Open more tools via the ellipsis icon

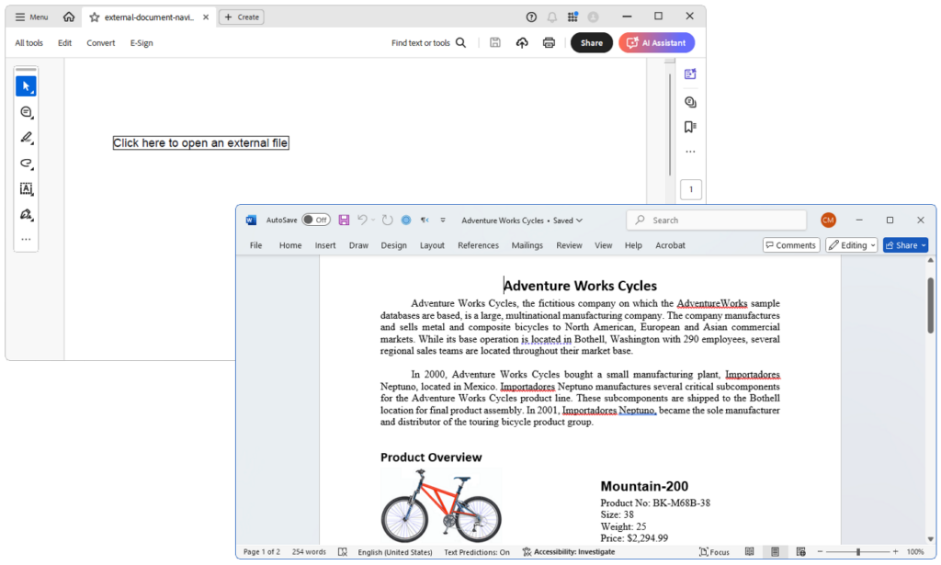point(27,241)
